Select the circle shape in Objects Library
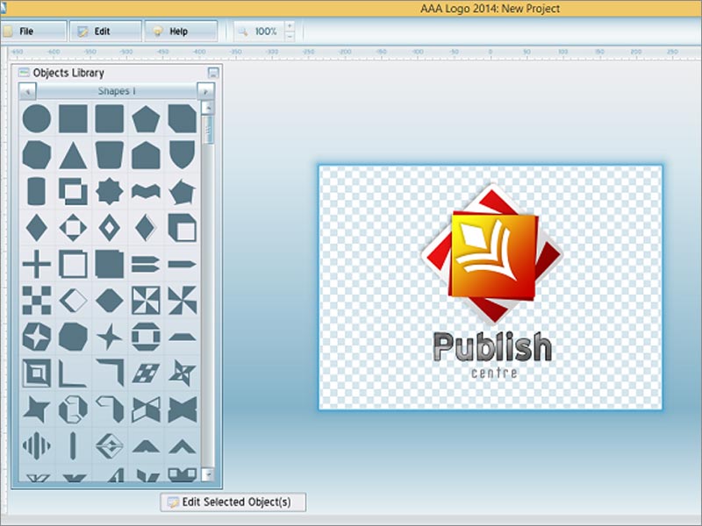702x526 pixels. coord(36,118)
